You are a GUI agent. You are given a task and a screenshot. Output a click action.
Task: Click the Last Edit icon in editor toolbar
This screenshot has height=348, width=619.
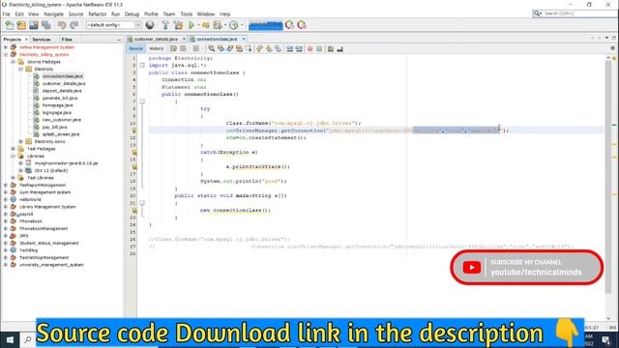pyautogui.click(x=173, y=49)
